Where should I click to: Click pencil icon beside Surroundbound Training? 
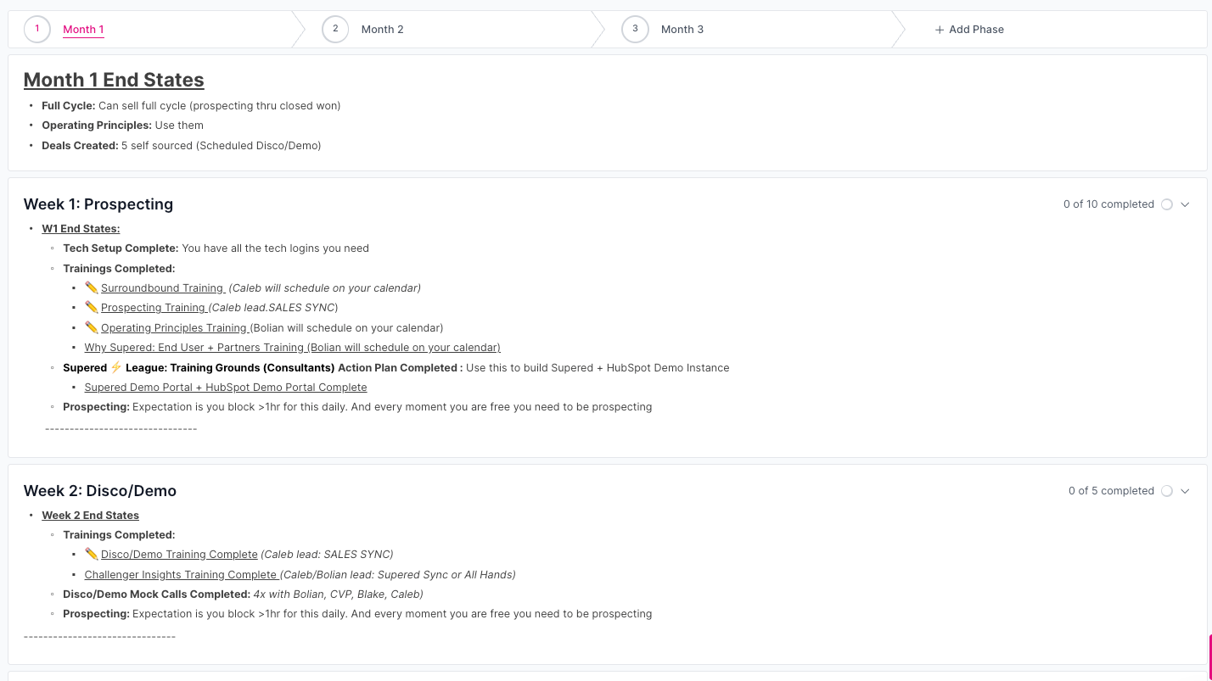(92, 287)
